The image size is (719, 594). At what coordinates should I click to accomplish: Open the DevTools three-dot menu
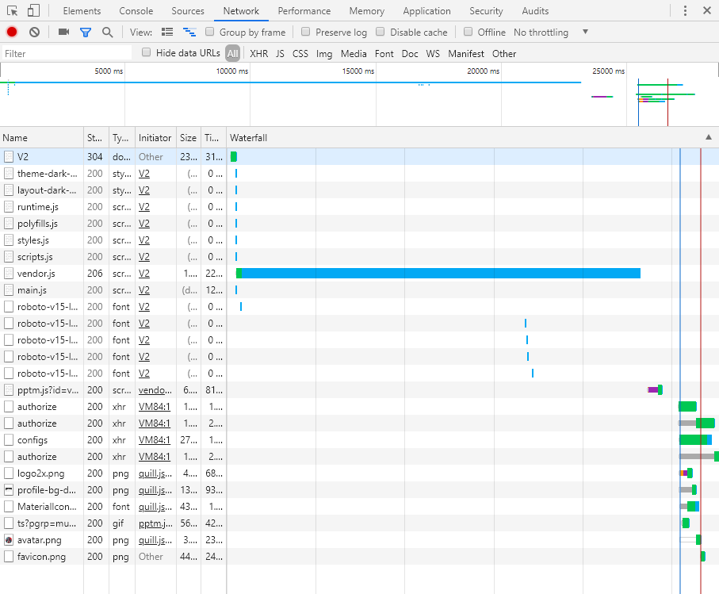tap(685, 10)
